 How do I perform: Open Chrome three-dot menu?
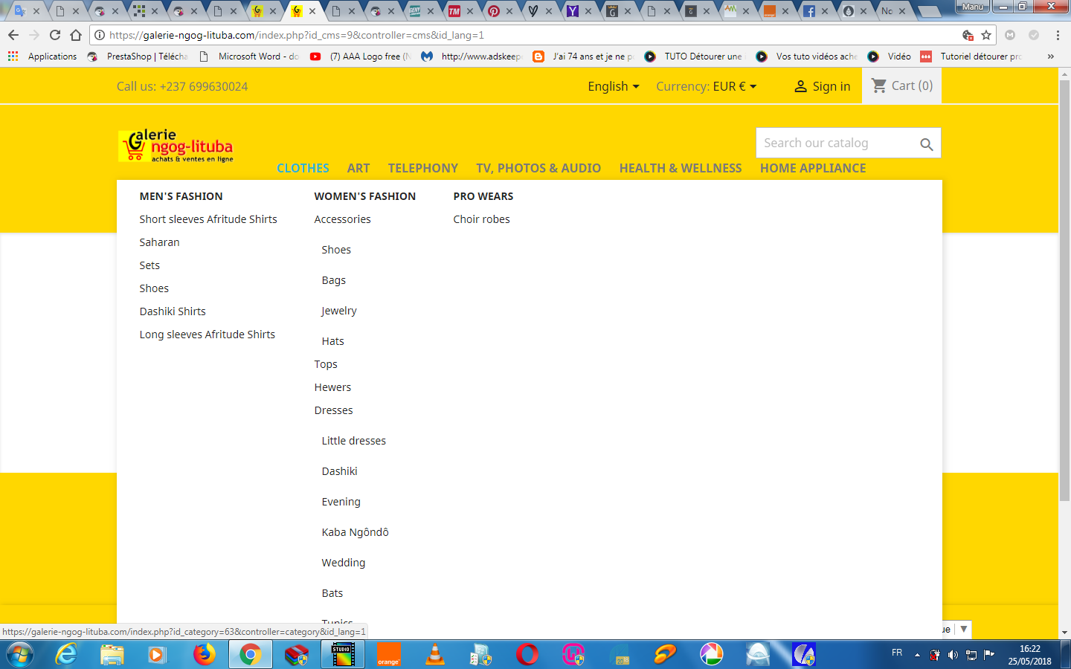coord(1058,35)
